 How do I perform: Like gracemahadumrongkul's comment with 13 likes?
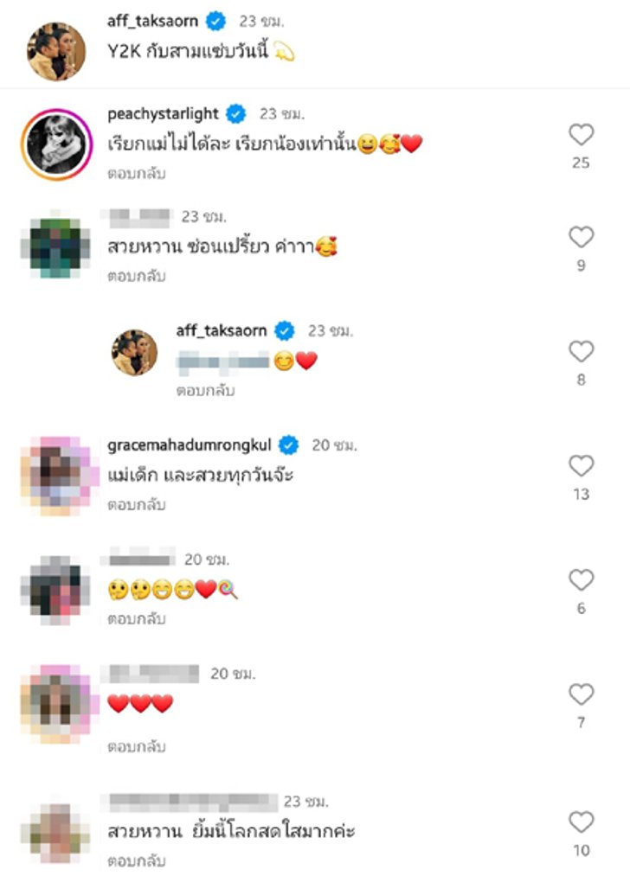coord(582,465)
